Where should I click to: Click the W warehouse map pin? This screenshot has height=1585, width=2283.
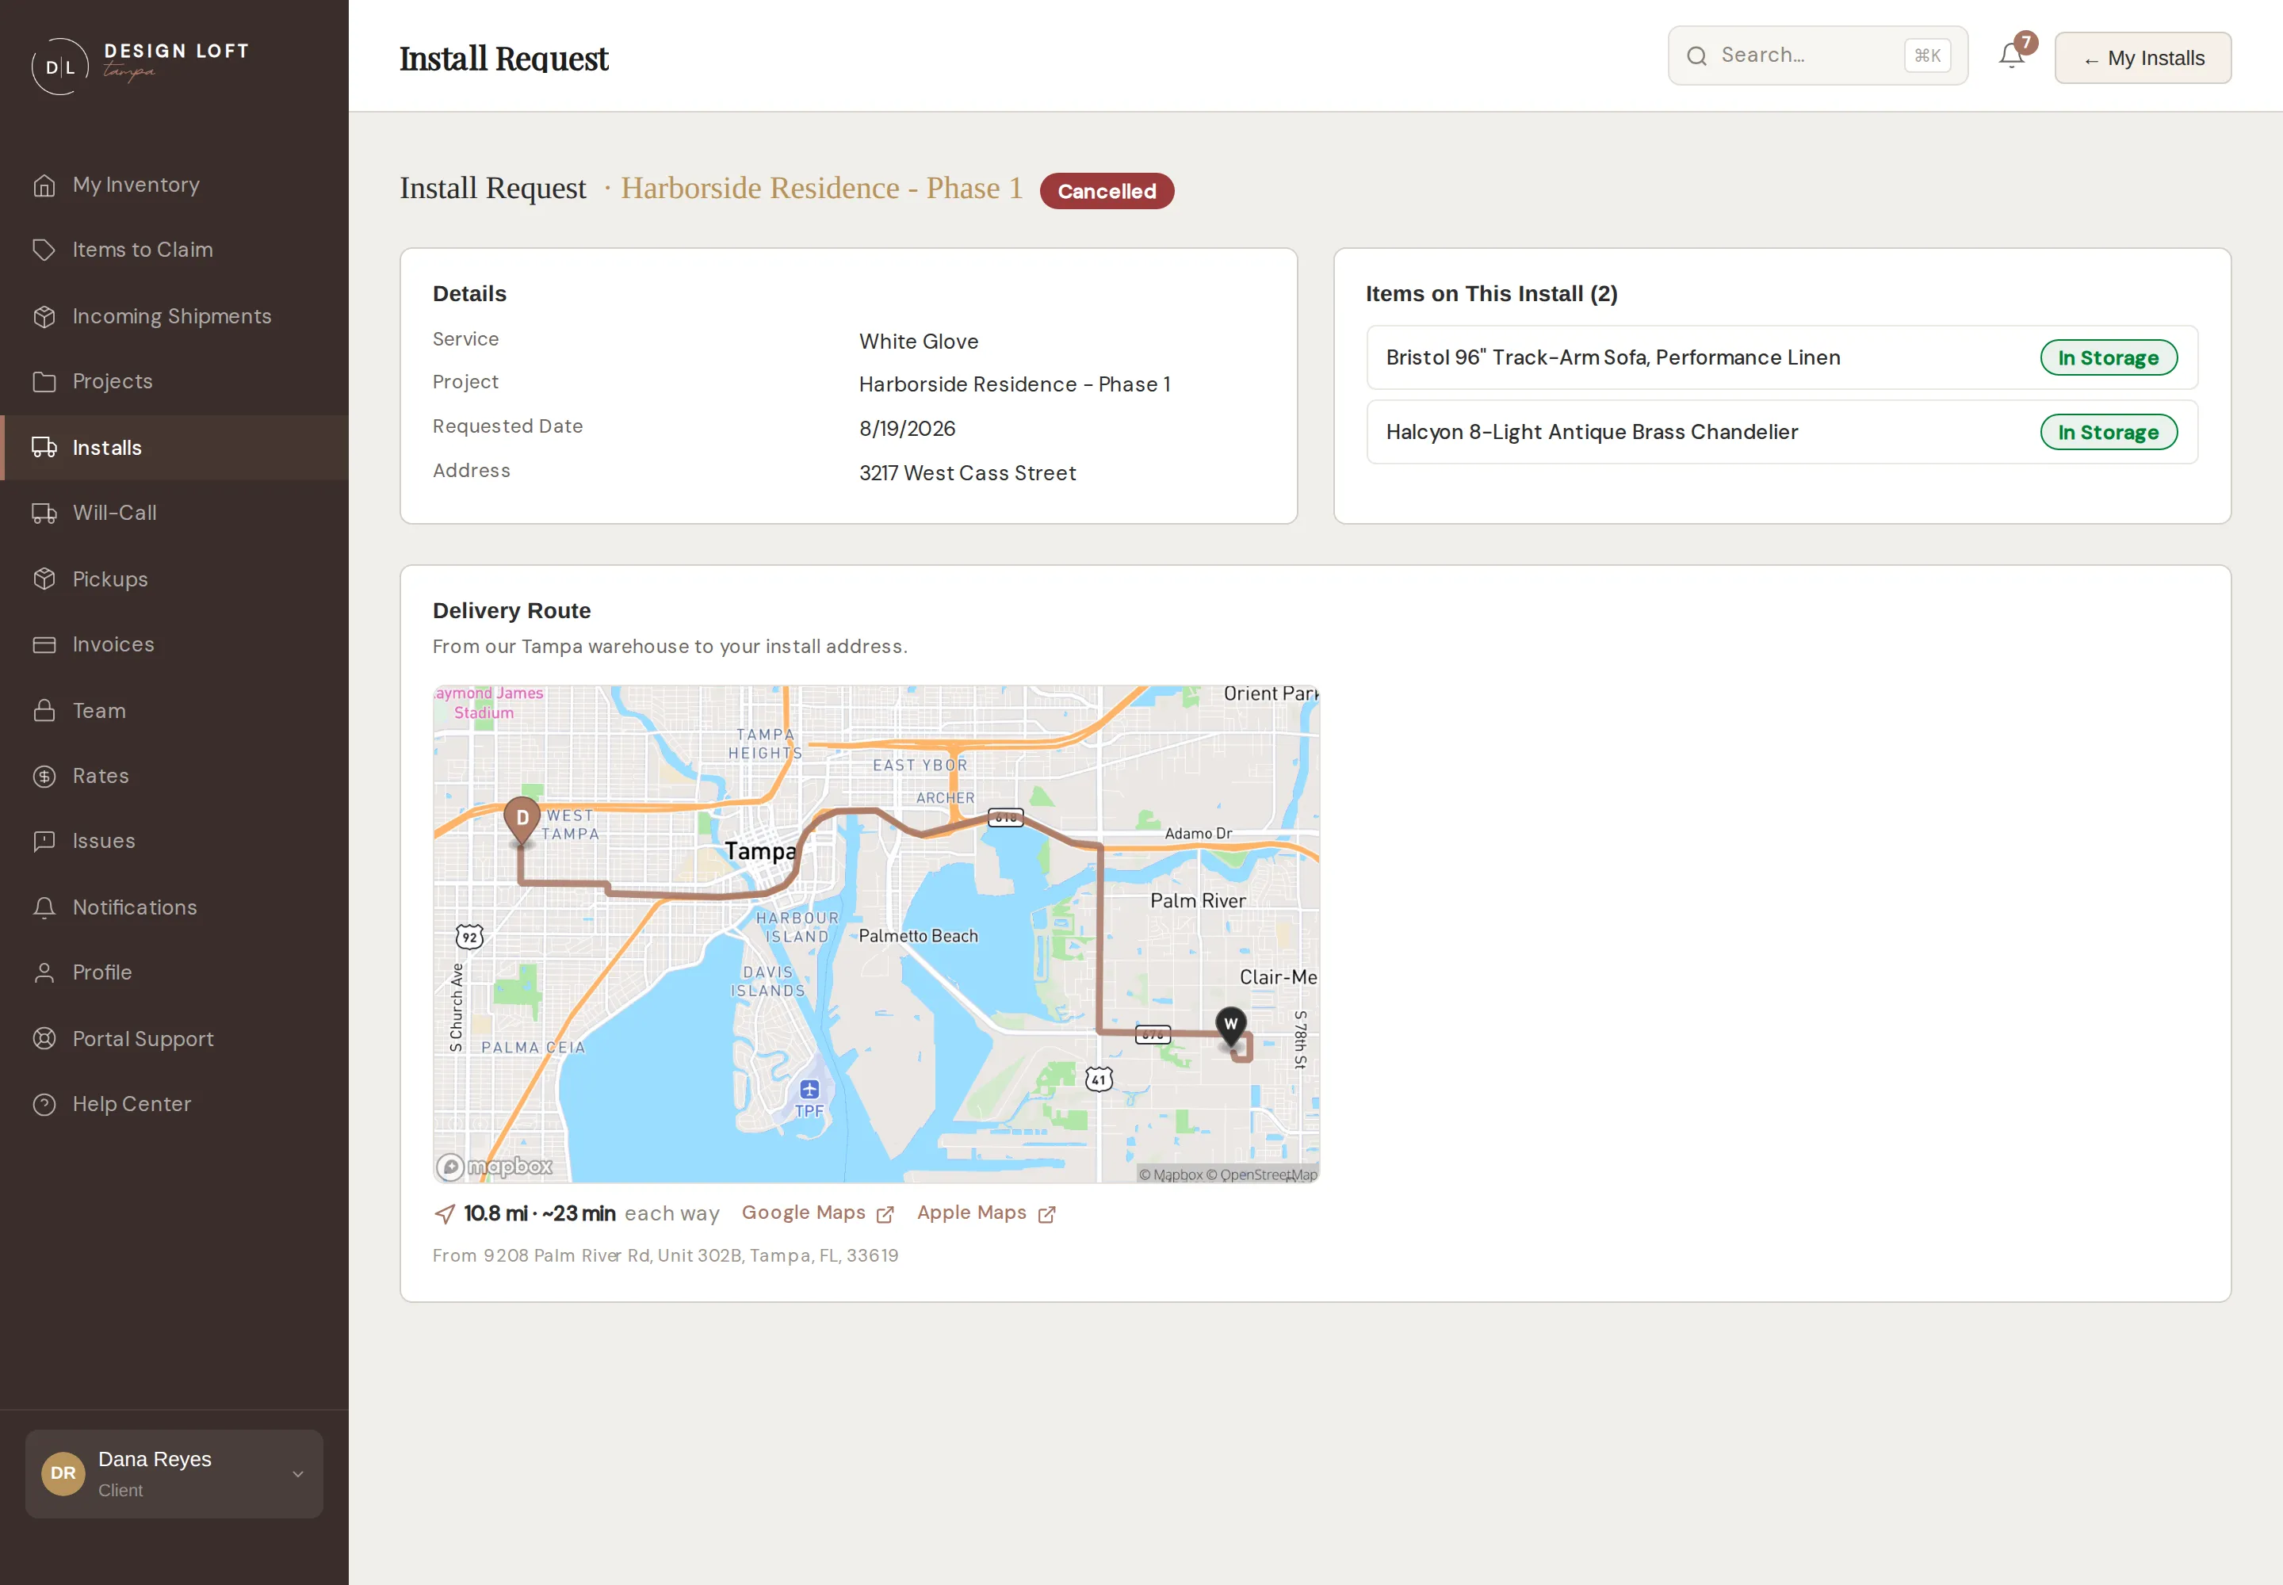(x=1231, y=1028)
